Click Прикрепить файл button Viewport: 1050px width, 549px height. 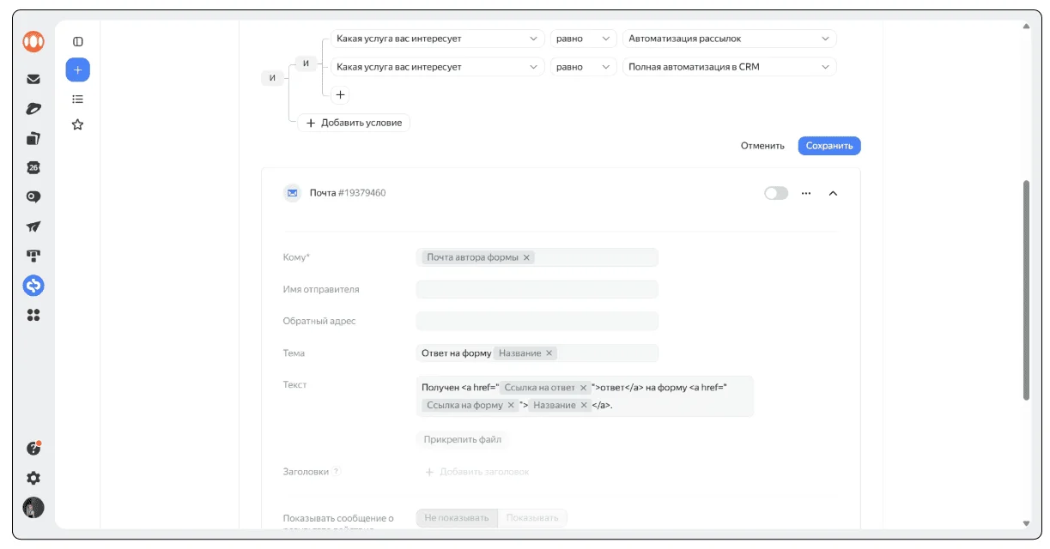pyautogui.click(x=463, y=439)
